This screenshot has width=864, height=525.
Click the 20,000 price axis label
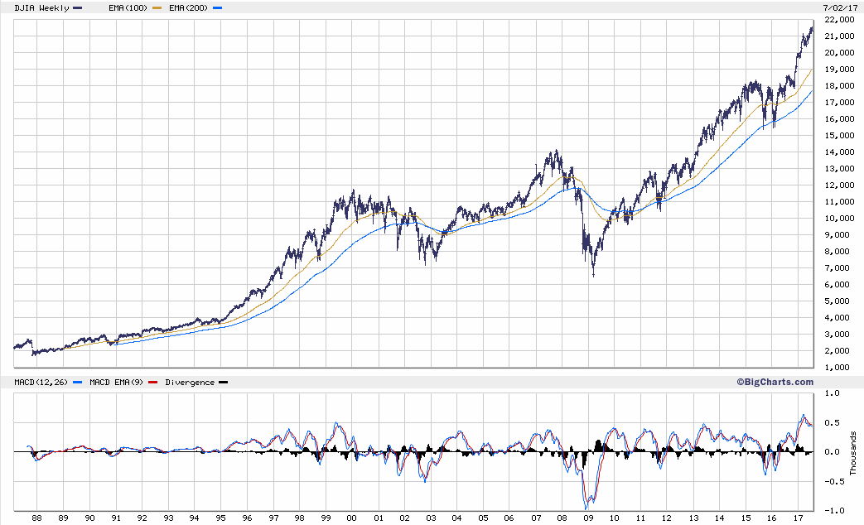(839, 53)
